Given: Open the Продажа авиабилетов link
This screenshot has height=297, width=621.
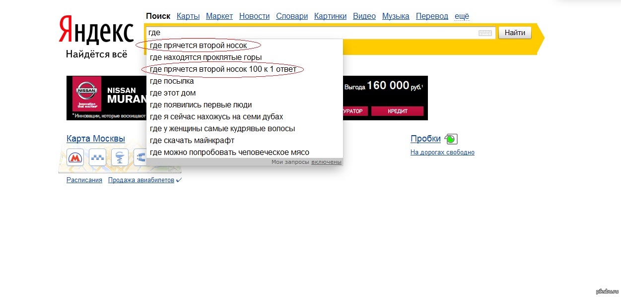Looking at the screenshot, I should point(141,180).
